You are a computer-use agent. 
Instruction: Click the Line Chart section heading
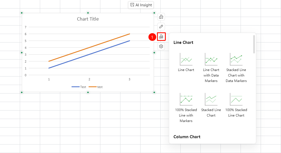click(183, 42)
